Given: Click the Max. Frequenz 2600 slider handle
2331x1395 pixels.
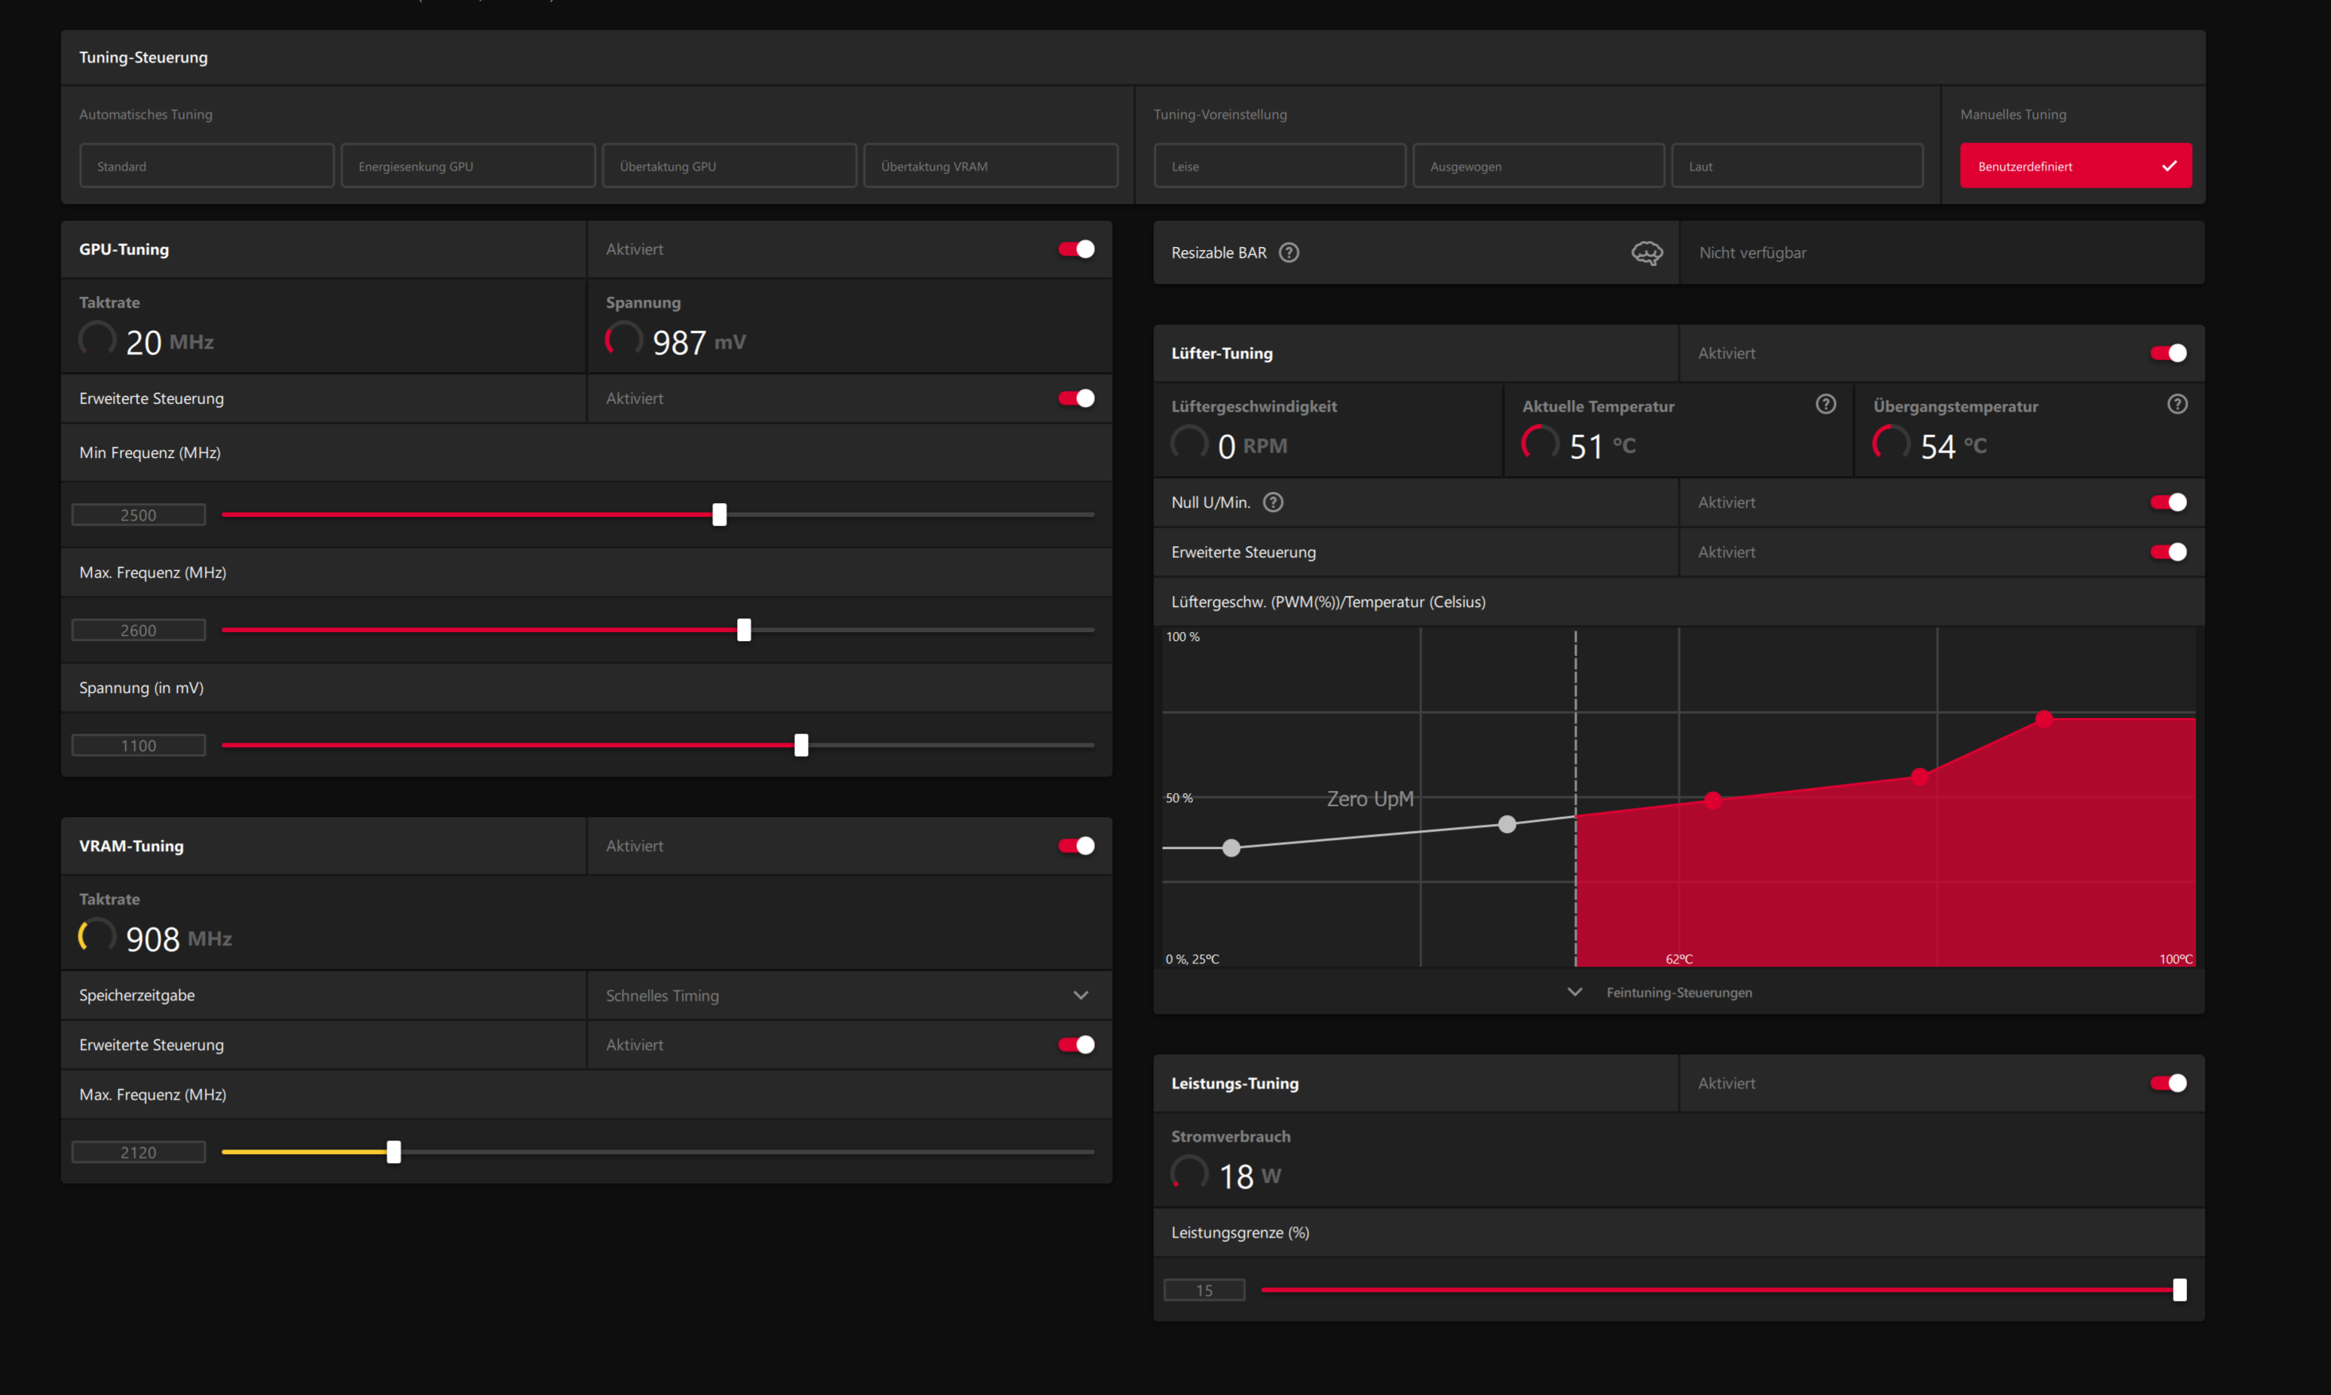Looking at the screenshot, I should [744, 630].
